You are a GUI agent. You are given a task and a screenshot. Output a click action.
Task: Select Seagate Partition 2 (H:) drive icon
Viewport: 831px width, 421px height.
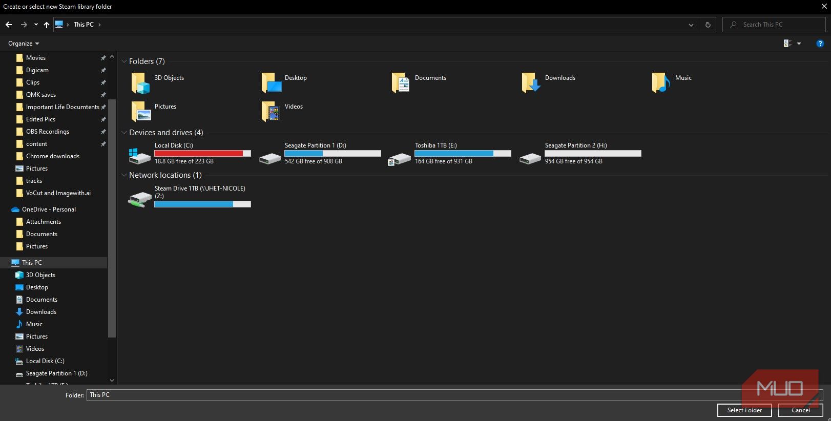tap(530, 158)
